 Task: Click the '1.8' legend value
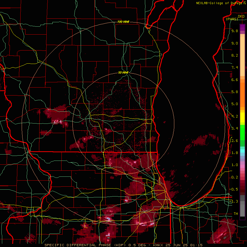[x=235, y=153]
